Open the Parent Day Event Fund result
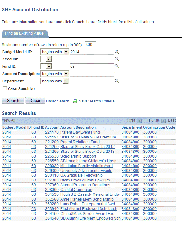Image resolution: width=182 pixels, height=226 pixels. (x=80, y=132)
